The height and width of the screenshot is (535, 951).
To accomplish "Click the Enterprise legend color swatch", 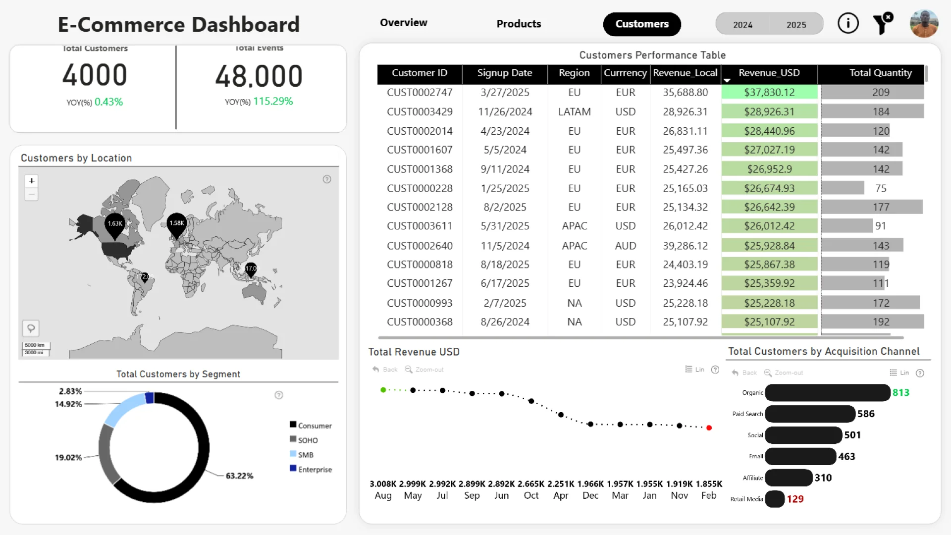I will tap(293, 469).
